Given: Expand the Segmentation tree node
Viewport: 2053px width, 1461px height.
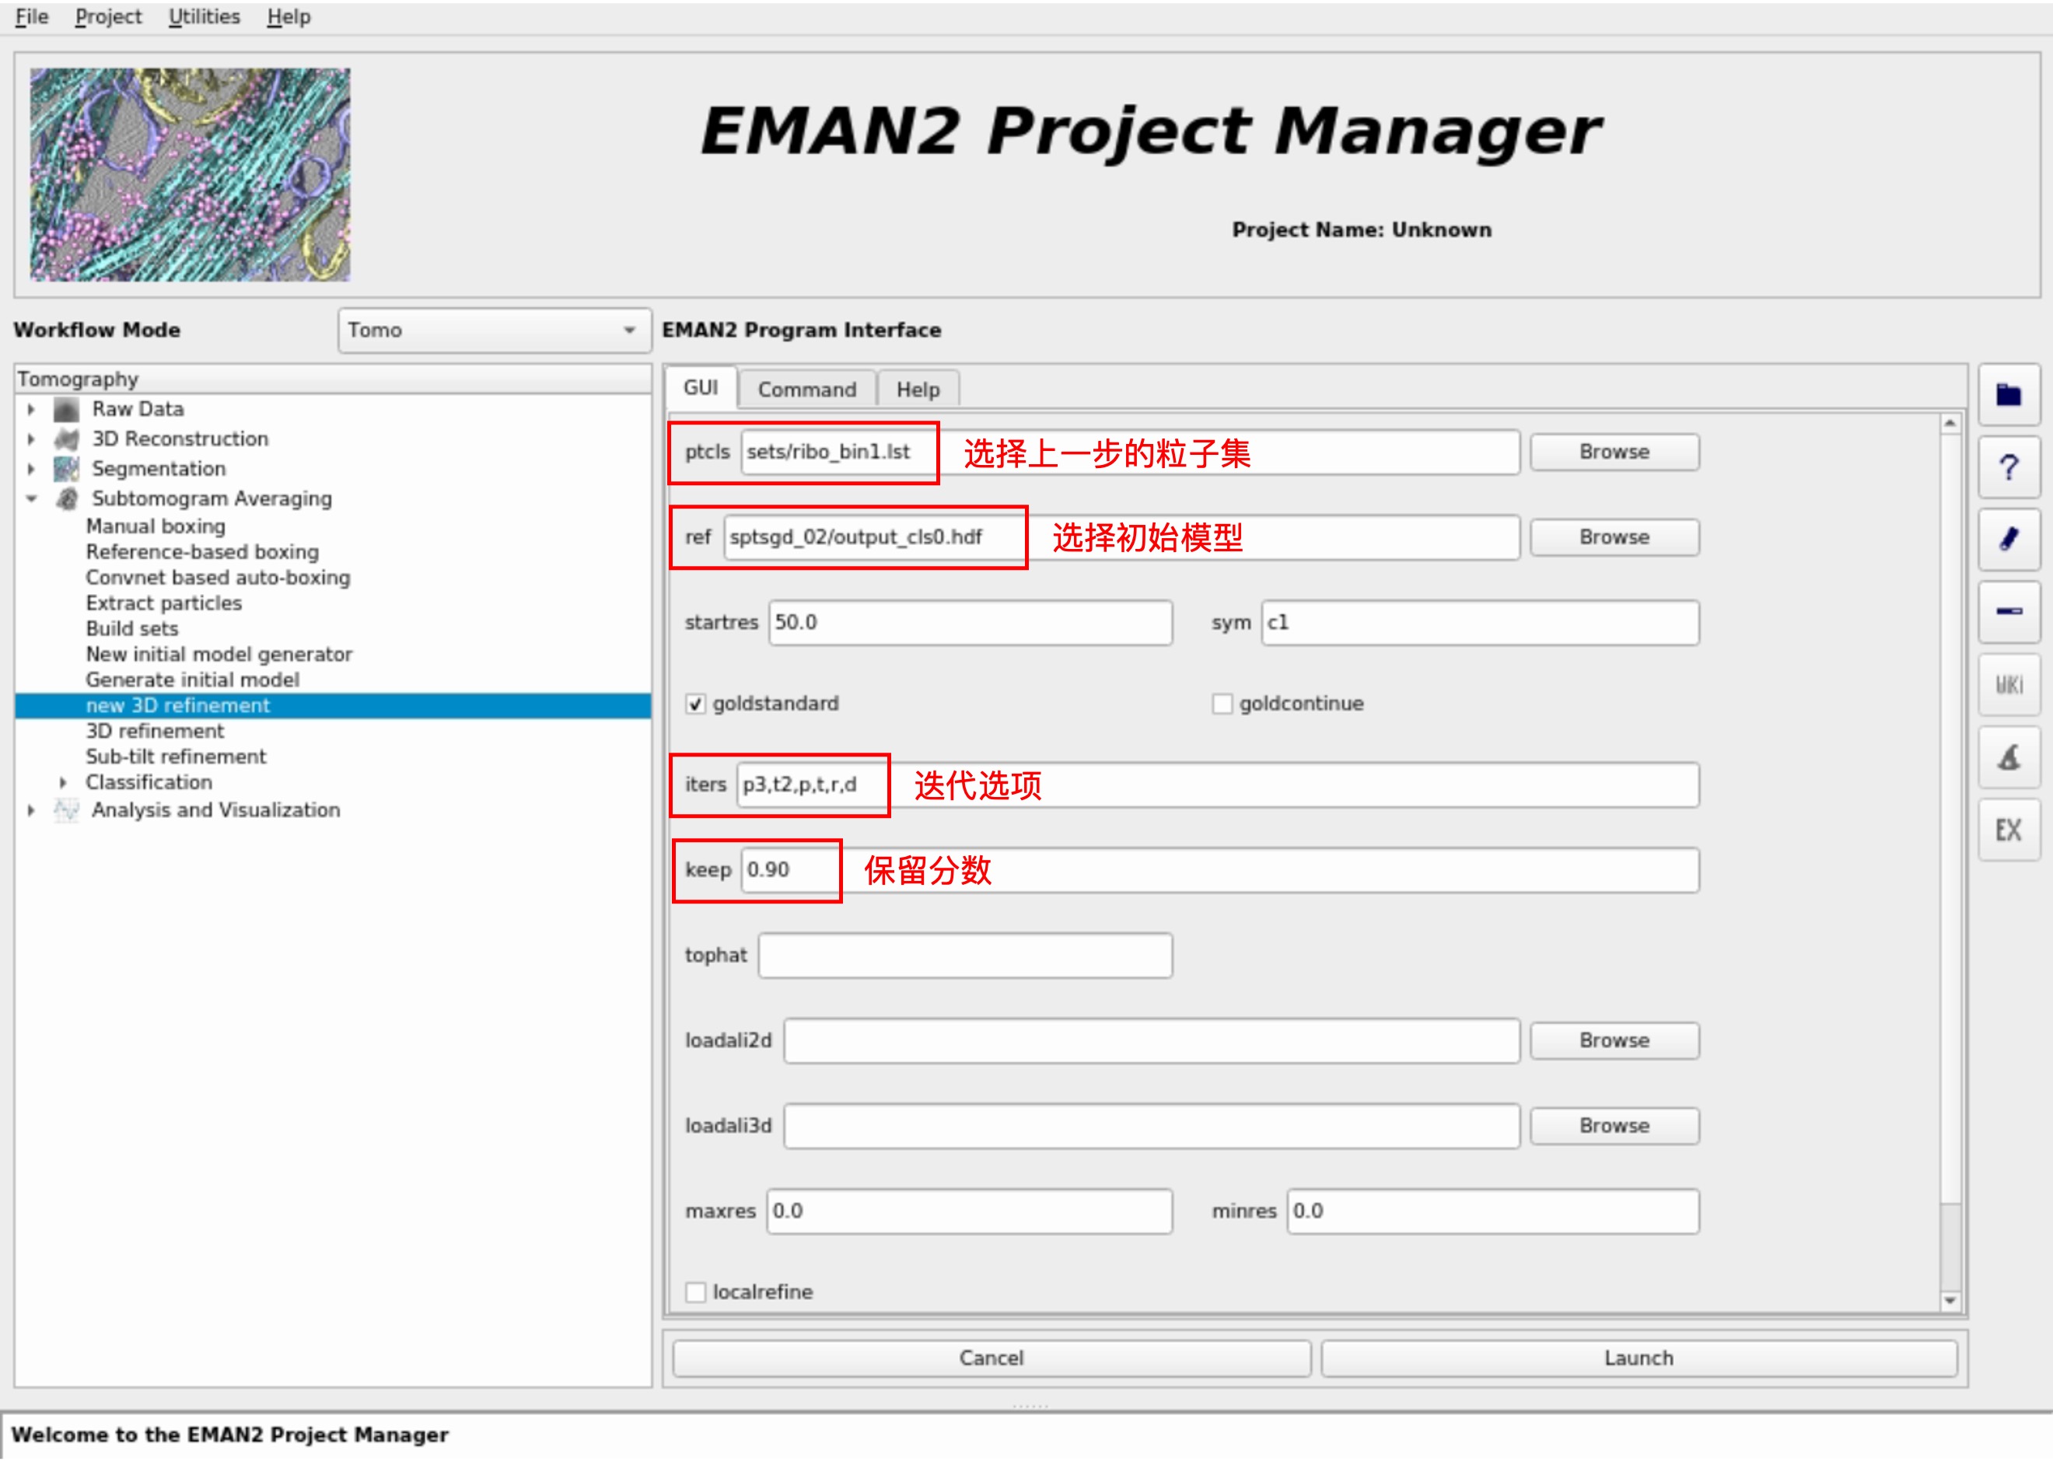Looking at the screenshot, I should tap(31, 469).
